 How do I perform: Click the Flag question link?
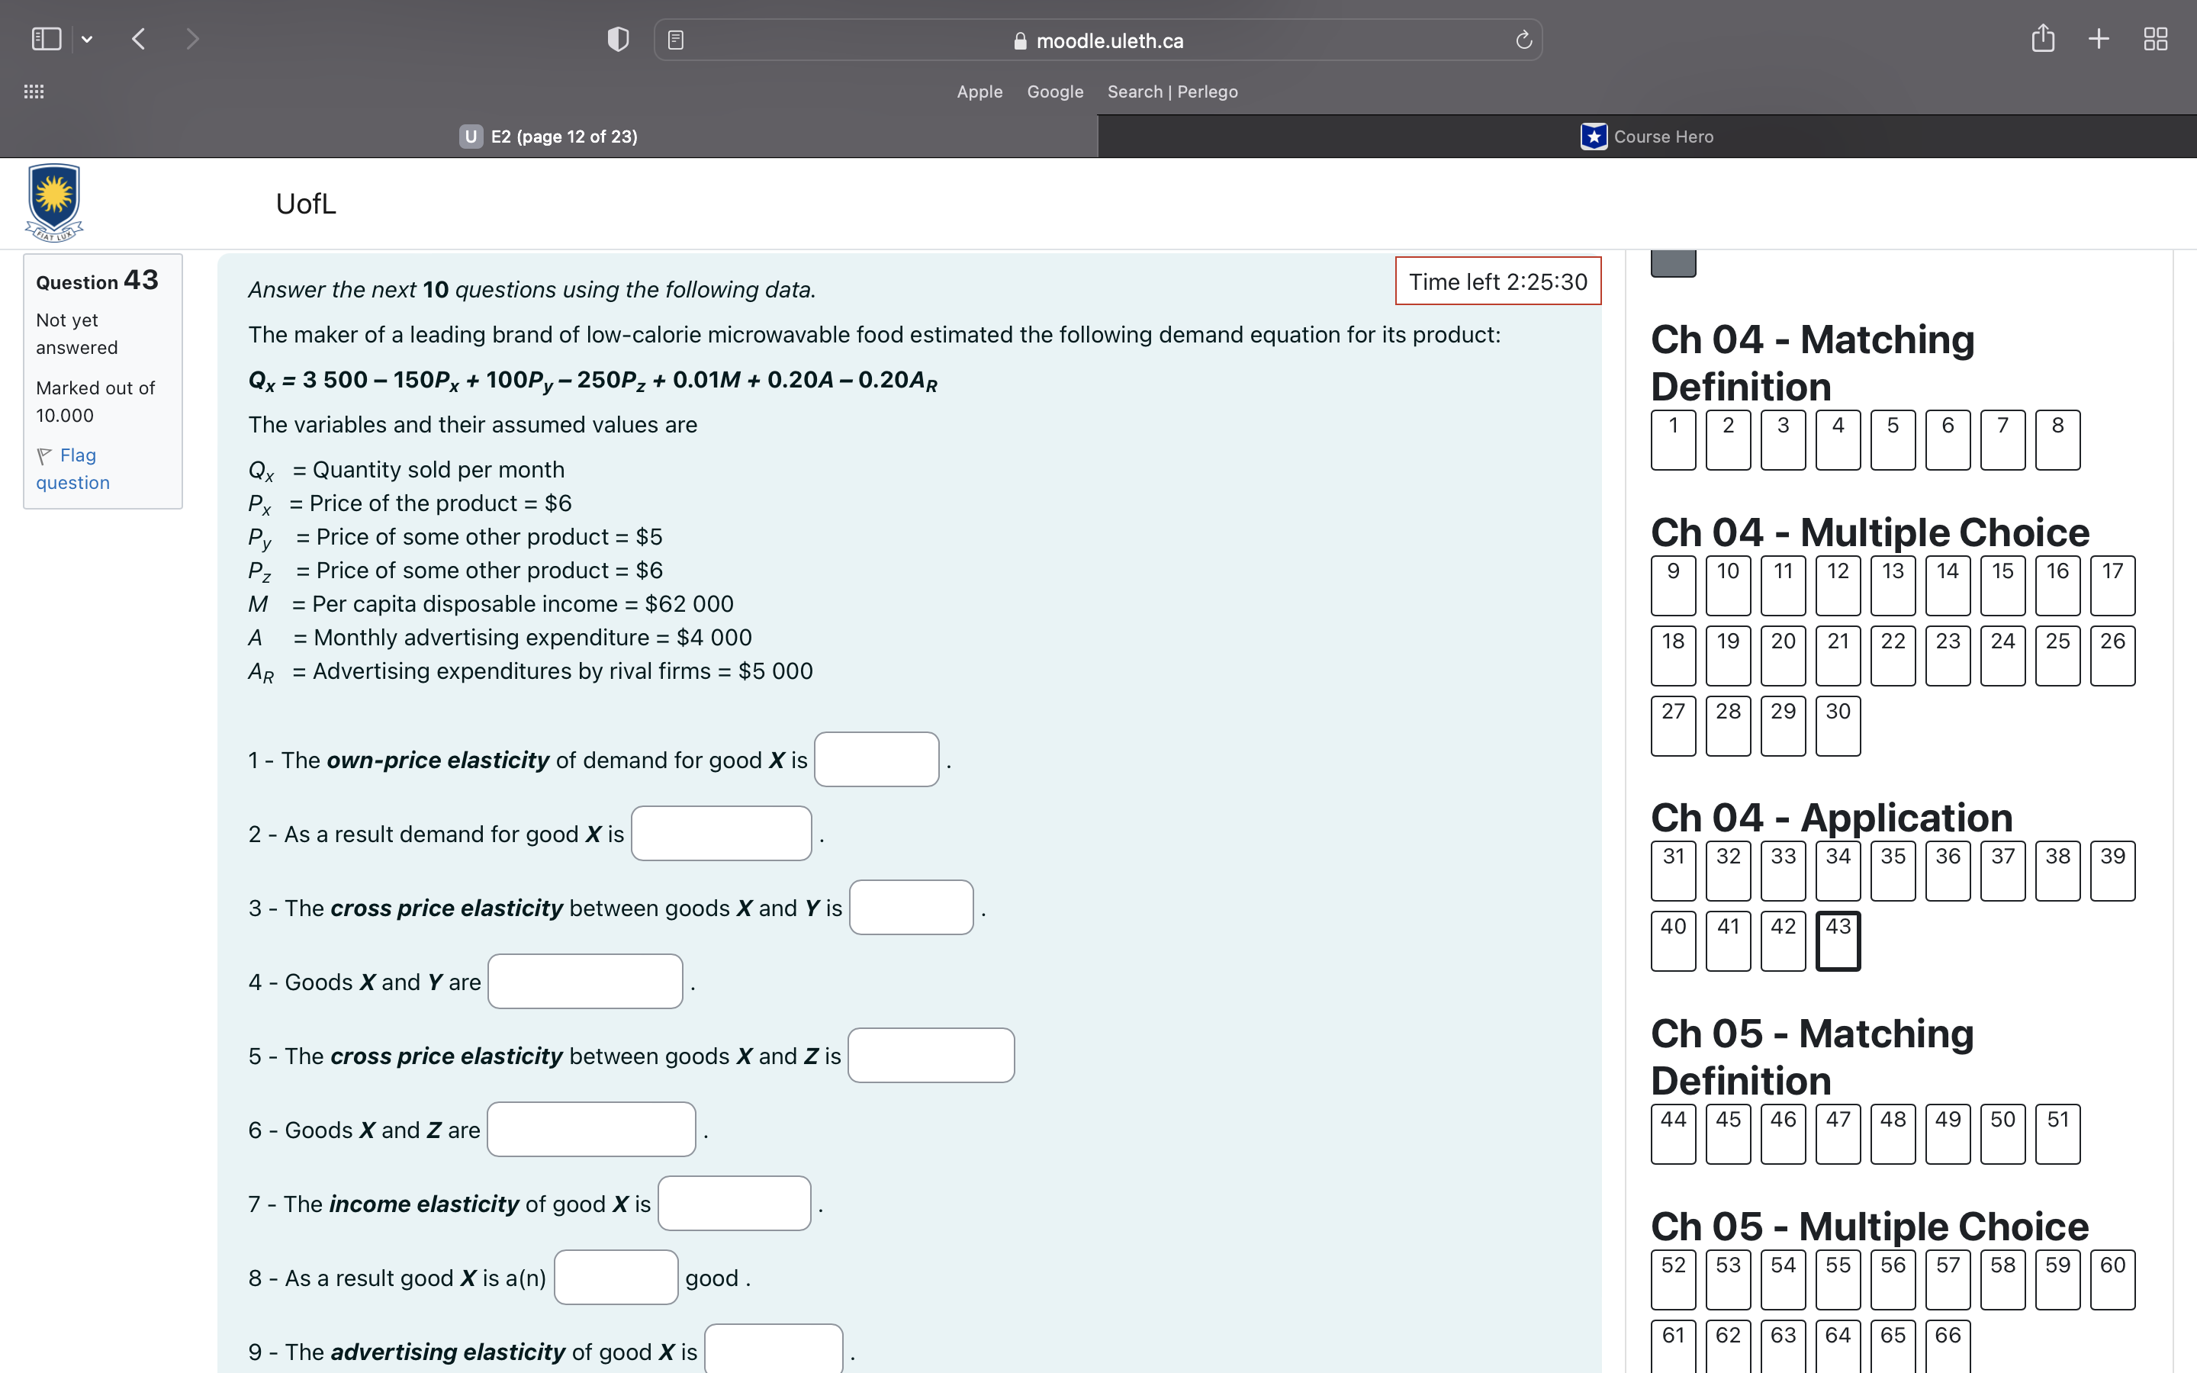point(72,468)
